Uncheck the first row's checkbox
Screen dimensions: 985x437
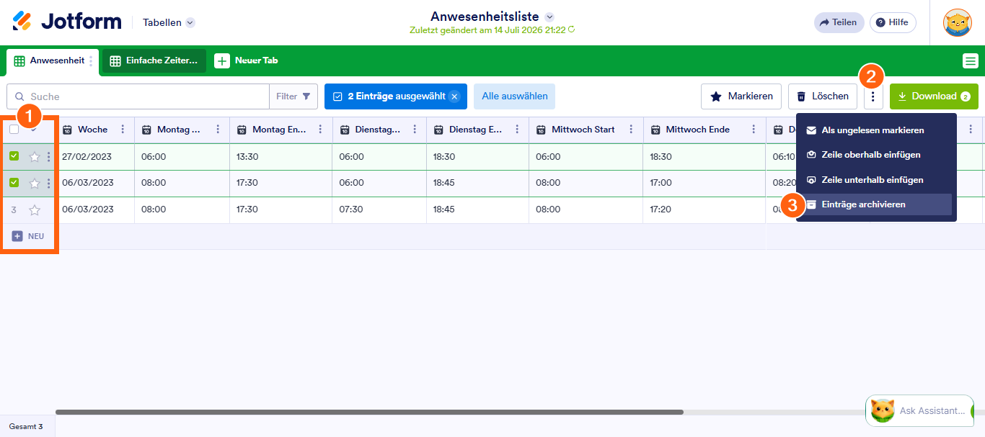[x=14, y=156]
